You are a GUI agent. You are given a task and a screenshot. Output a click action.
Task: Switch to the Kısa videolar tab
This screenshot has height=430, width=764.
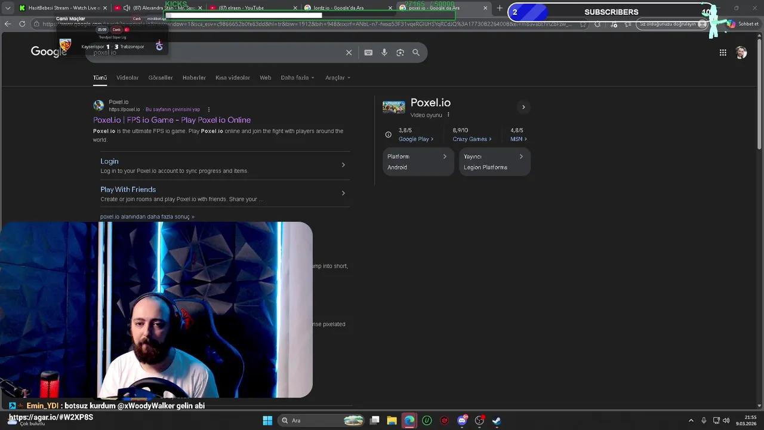[x=233, y=78]
